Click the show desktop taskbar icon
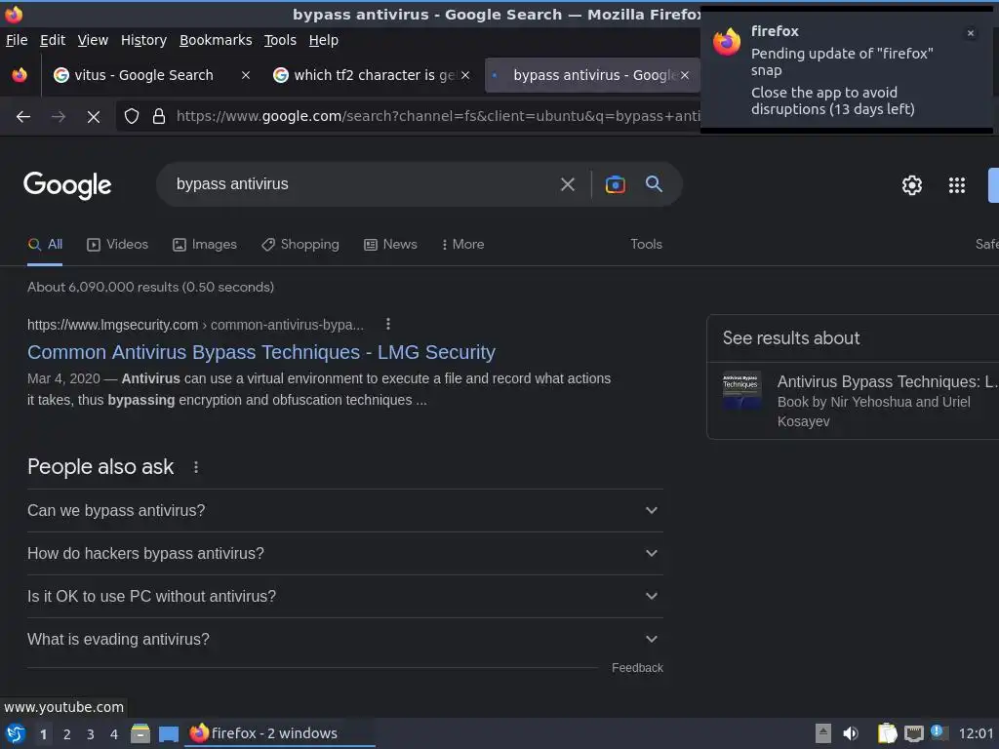The height and width of the screenshot is (749, 999). pos(168,733)
